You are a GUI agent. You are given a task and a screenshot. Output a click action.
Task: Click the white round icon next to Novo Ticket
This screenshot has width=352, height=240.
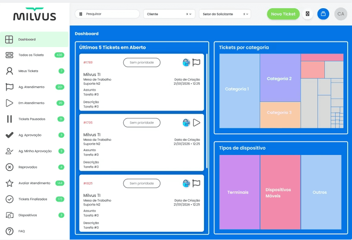308,14
